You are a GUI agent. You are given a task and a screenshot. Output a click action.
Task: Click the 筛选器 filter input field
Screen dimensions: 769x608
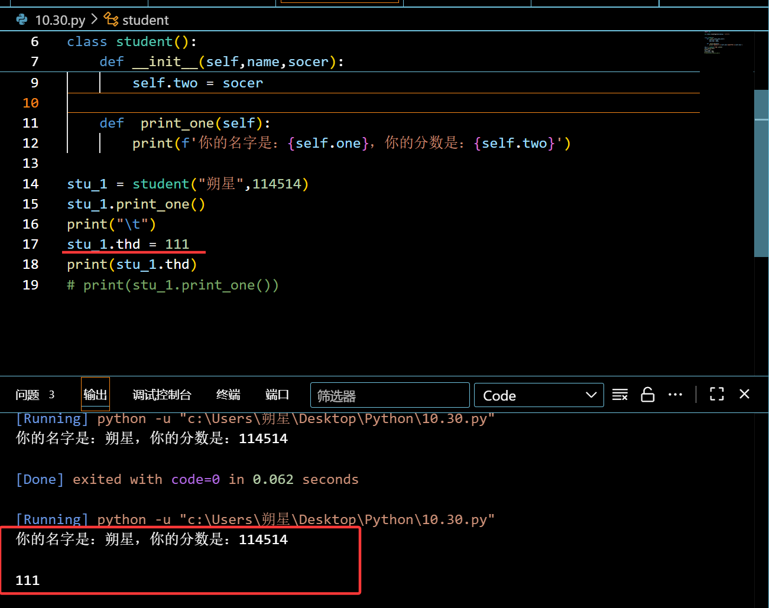coord(390,395)
